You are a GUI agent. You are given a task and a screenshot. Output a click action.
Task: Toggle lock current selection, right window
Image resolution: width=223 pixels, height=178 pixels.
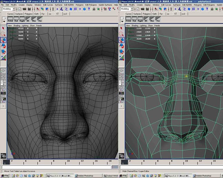tap(212, 9)
